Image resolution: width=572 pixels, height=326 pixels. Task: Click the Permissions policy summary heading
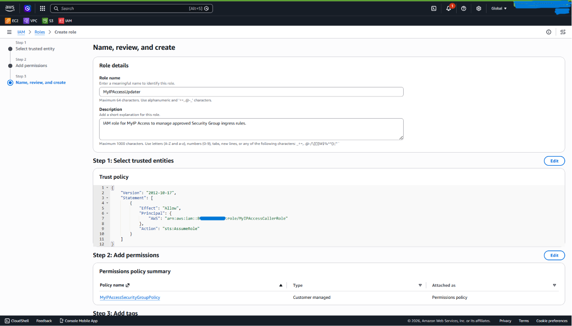tap(135, 272)
